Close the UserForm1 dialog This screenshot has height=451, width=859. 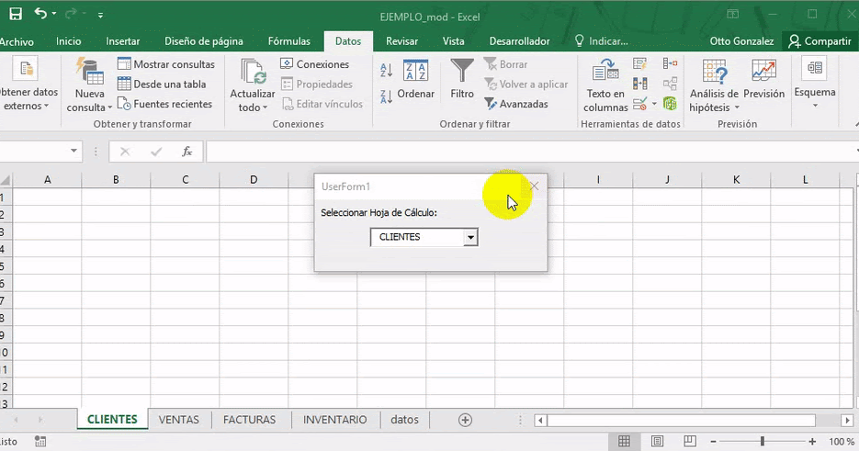[x=534, y=186]
